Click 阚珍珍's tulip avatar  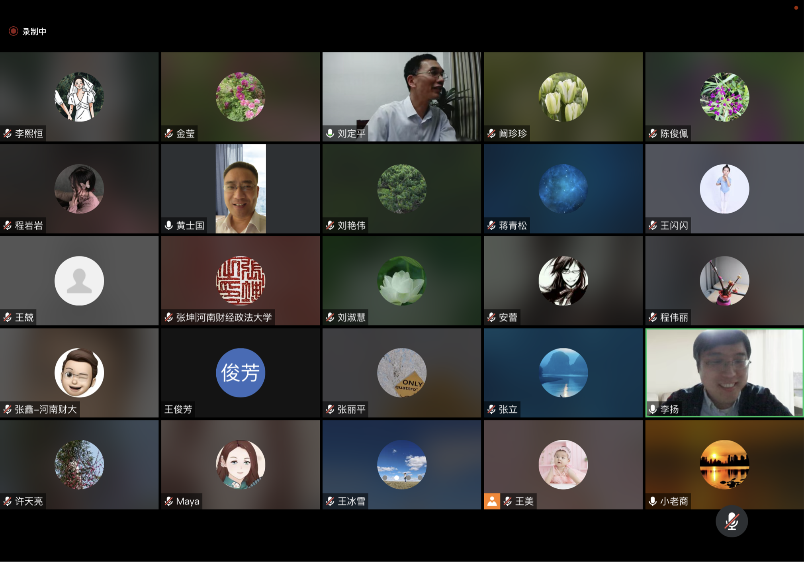[563, 97]
